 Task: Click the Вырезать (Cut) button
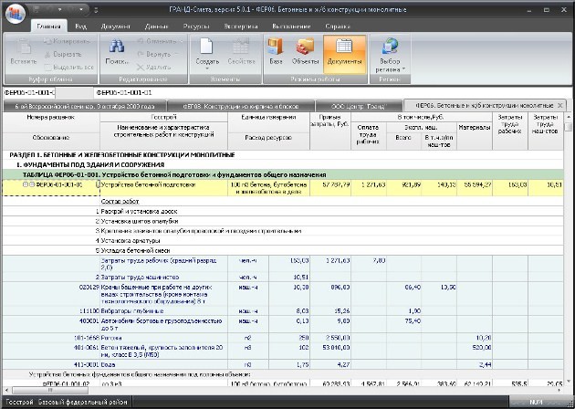tap(63, 54)
